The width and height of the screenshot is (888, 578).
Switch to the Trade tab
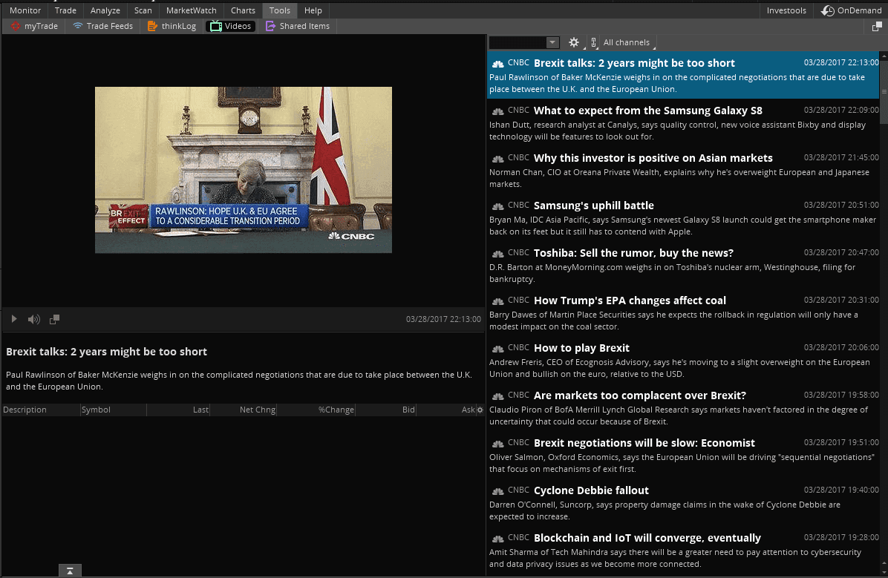coord(65,10)
